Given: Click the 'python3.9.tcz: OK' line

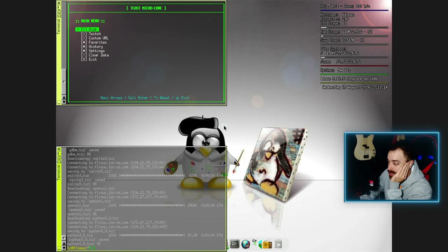Looking at the screenshot, I should [84, 244].
